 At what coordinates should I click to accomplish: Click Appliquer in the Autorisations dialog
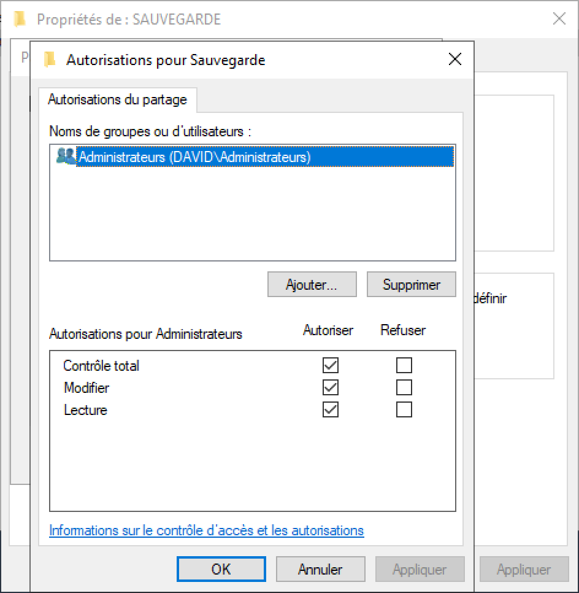pyautogui.click(x=420, y=569)
